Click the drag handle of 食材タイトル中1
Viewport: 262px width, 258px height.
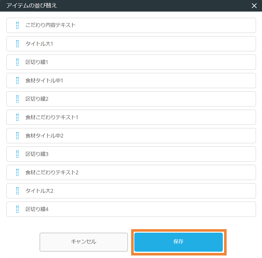[x=17, y=81]
